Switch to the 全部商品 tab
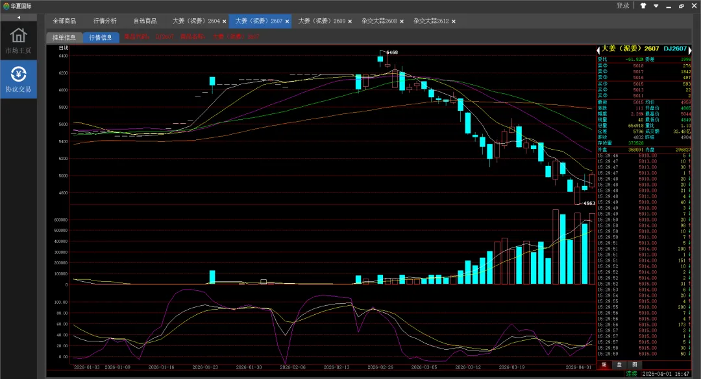The height and width of the screenshot is (379, 701). coord(64,21)
